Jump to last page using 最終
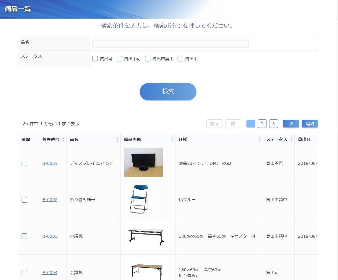Viewport: 338px width, 280px height. point(310,124)
